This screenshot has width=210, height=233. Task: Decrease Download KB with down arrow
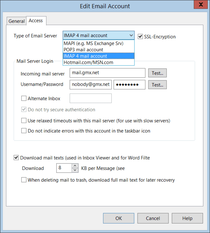75,170
